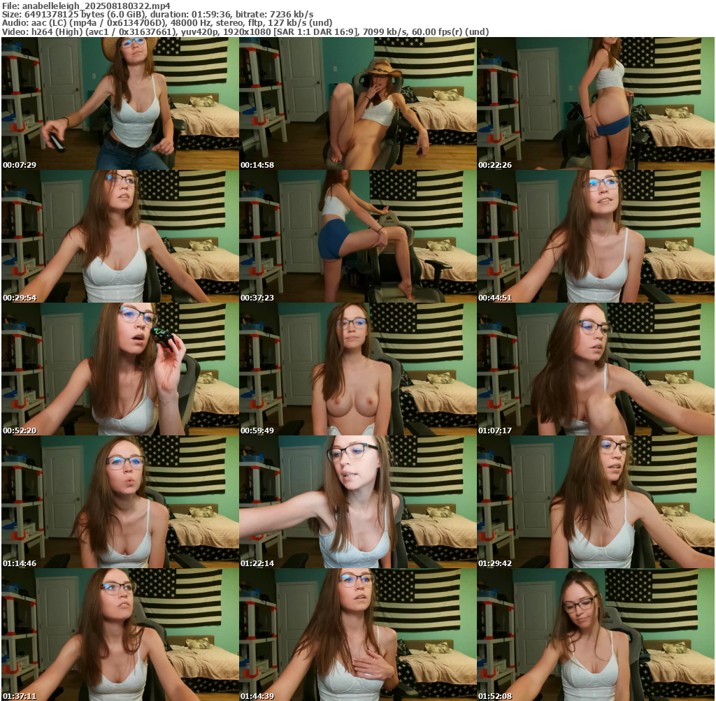This screenshot has height=701, width=716.
Task: Click the timestamp text "00:29:54"
Action: click(19, 298)
